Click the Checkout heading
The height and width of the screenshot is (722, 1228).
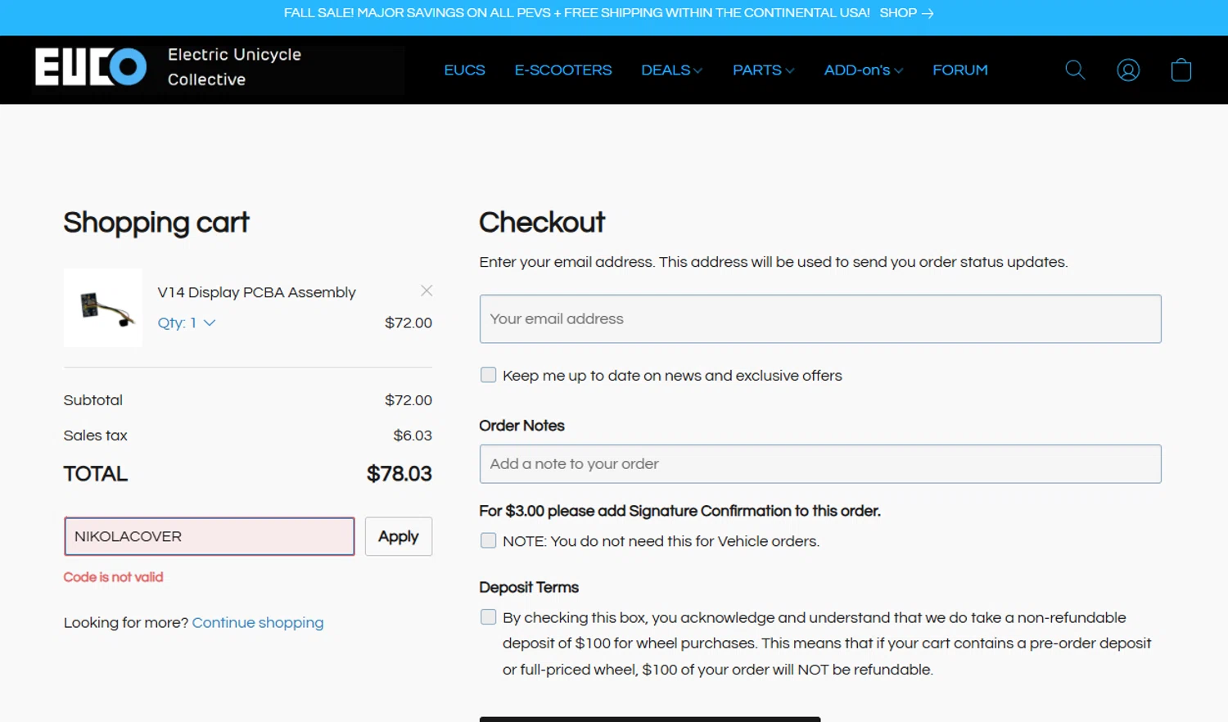pyautogui.click(x=542, y=222)
